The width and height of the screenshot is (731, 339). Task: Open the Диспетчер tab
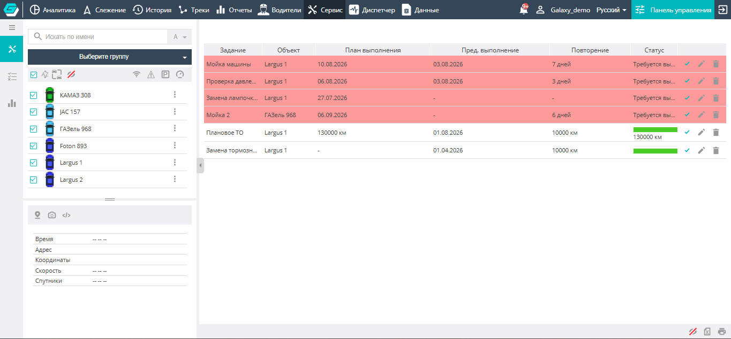372,10
